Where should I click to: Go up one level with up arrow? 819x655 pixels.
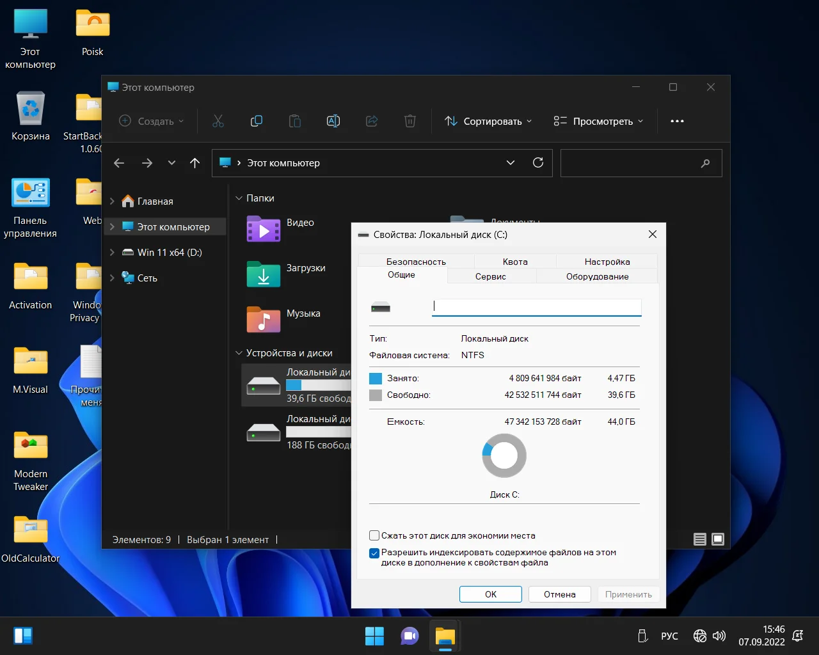[x=195, y=163]
